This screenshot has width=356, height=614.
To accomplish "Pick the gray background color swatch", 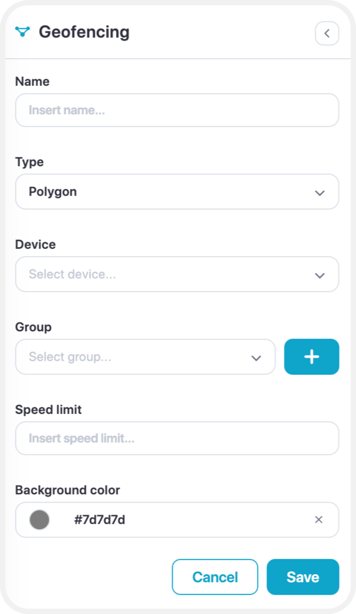I will pos(39,520).
